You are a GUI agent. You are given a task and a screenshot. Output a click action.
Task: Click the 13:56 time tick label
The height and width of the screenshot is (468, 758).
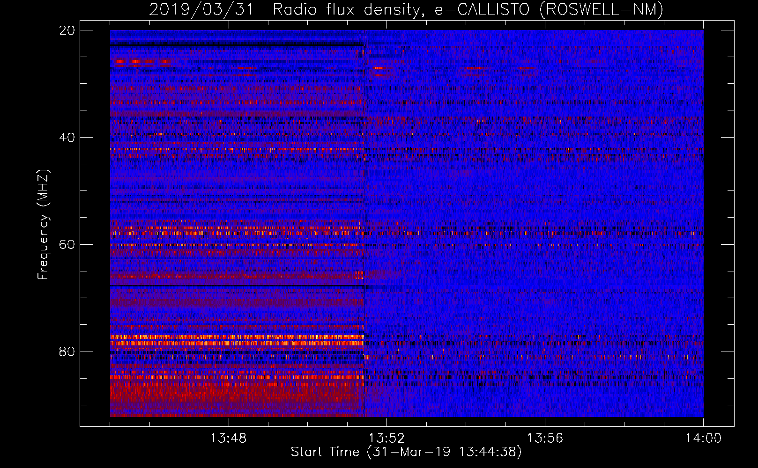545,439
